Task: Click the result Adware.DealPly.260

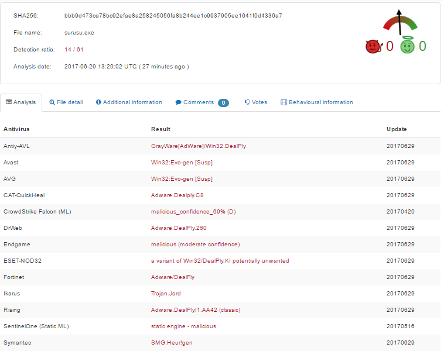Action: 179,228
